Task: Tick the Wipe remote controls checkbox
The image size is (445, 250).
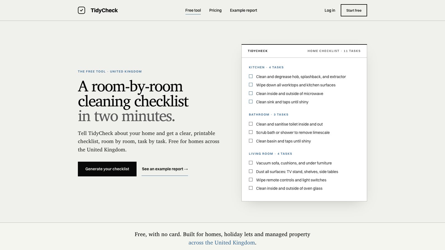Action: 251,180
